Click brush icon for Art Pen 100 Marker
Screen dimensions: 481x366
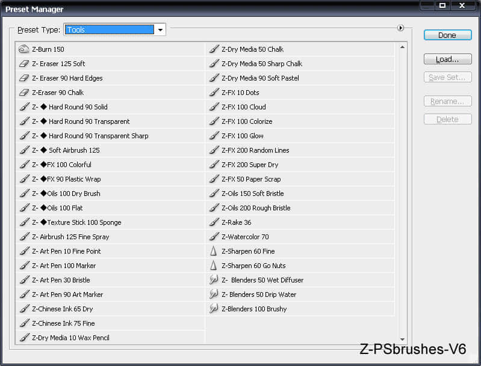coord(25,265)
